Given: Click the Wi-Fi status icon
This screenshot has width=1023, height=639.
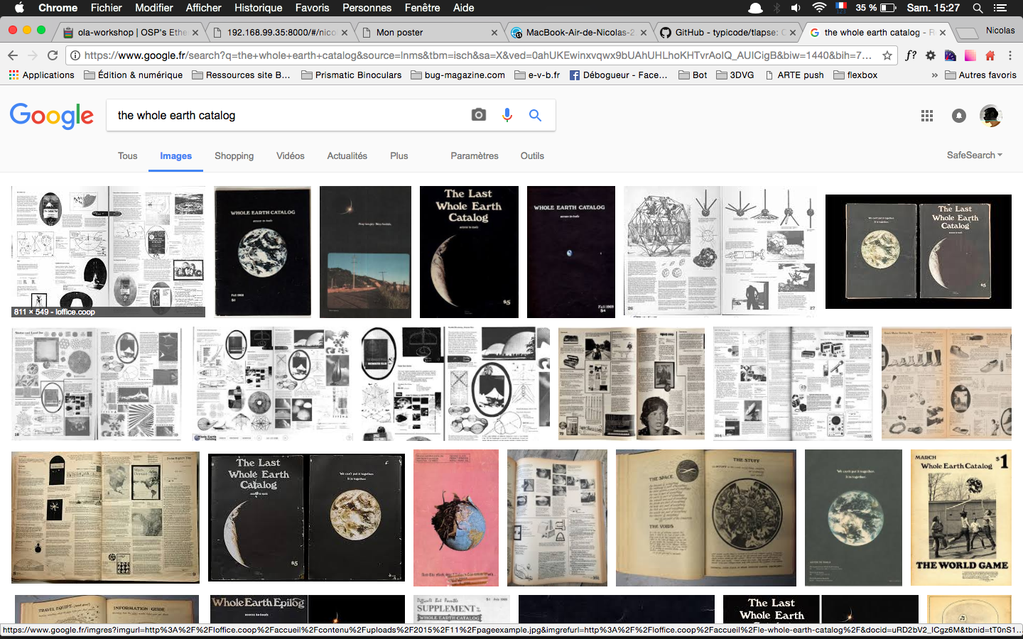Looking at the screenshot, I should tap(819, 8).
